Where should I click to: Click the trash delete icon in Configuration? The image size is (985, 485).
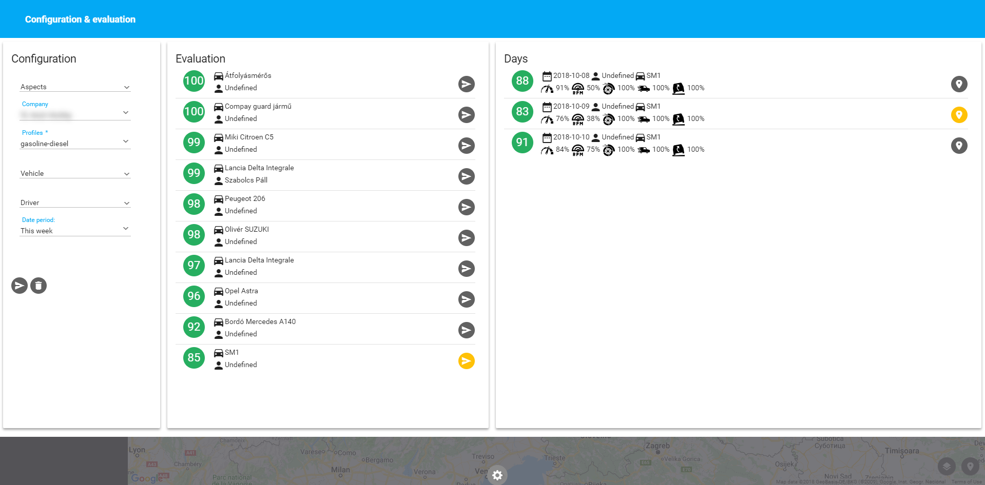(38, 286)
